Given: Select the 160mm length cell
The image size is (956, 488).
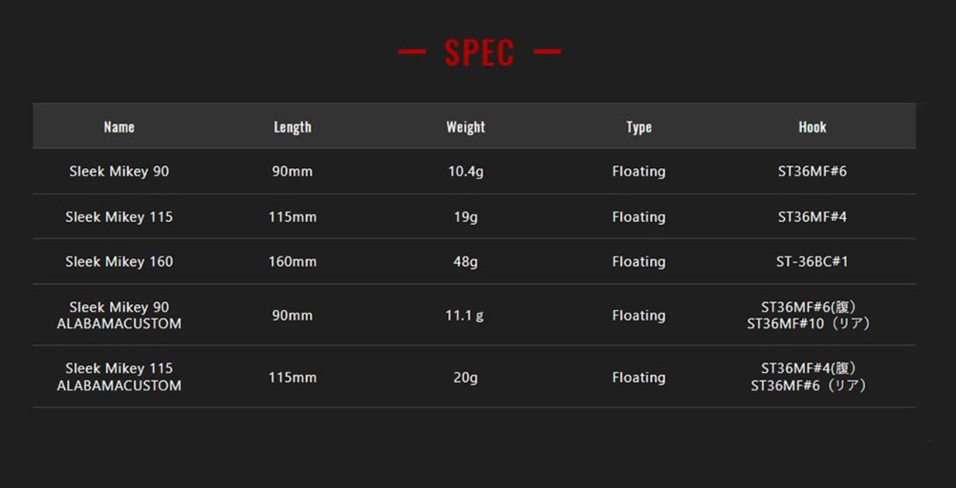Looking at the screenshot, I should pyautogui.click(x=292, y=262).
